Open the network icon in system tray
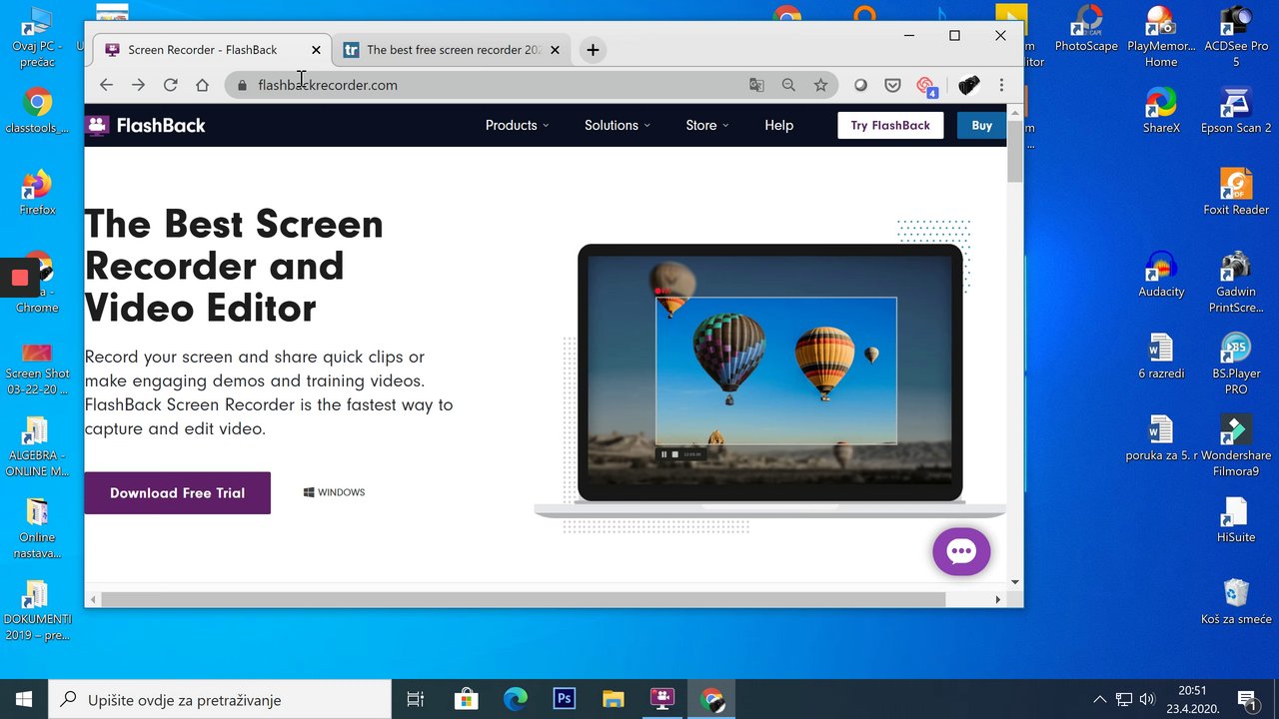The height and width of the screenshot is (719, 1279). [1124, 699]
